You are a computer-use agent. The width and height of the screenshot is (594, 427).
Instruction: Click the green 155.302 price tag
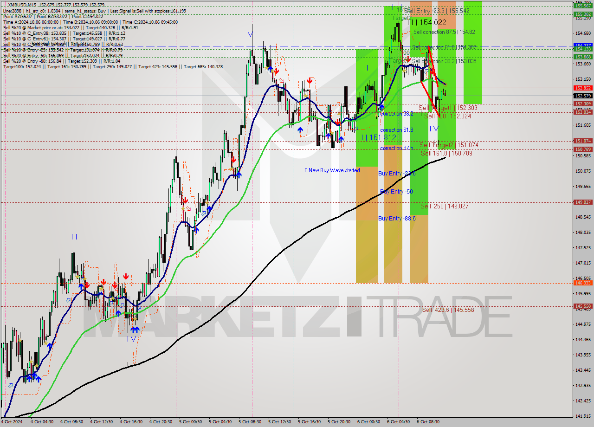[x=583, y=14]
